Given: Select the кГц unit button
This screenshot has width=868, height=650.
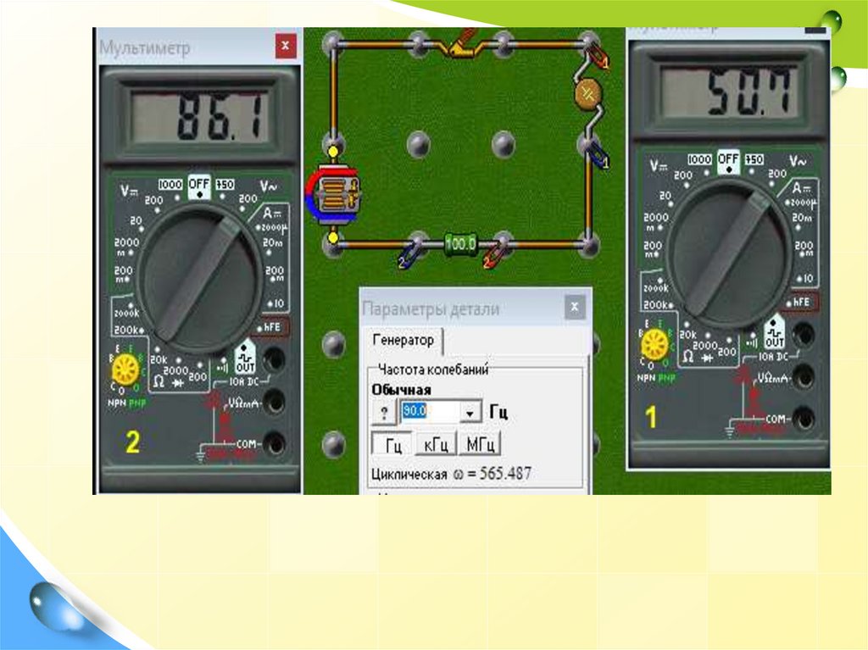Looking at the screenshot, I should click(436, 444).
